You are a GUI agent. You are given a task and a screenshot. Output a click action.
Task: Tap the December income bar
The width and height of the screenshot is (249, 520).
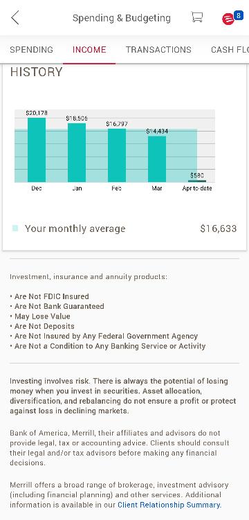click(37, 150)
